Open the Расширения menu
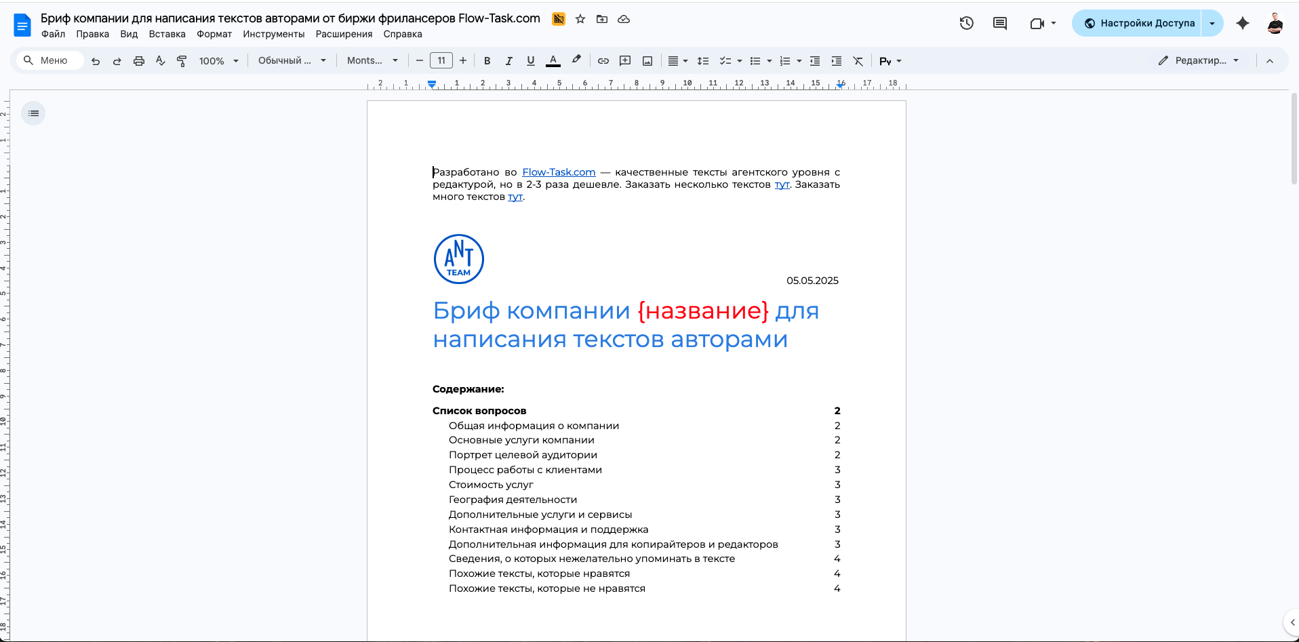Screen dimensions: 1299x642 pos(344,34)
